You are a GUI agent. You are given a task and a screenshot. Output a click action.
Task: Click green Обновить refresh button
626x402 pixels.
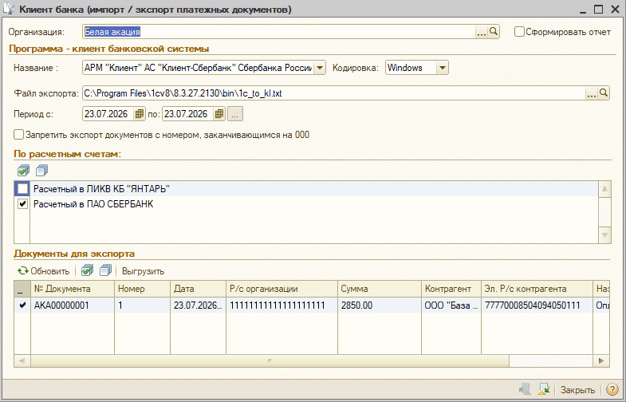[x=44, y=271]
